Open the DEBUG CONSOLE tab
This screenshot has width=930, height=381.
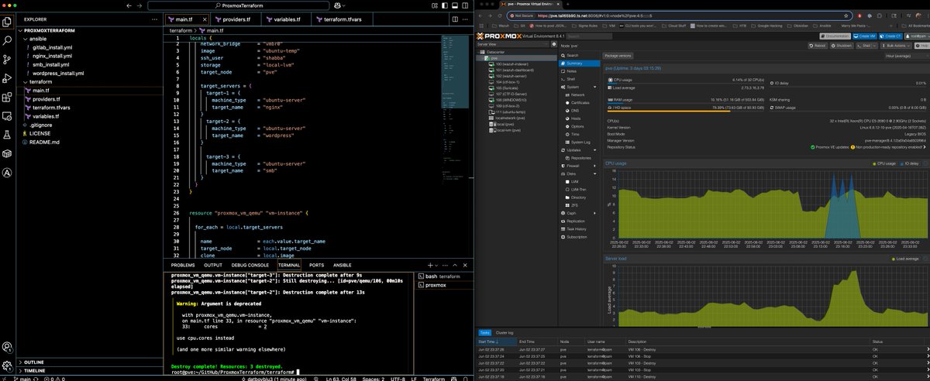pyautogui.click(x=251, y=265)
